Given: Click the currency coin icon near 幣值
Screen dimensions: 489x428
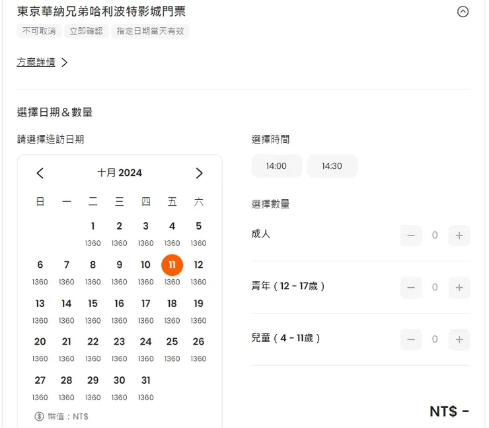Looking at the screenshot, I should point(39,416).
